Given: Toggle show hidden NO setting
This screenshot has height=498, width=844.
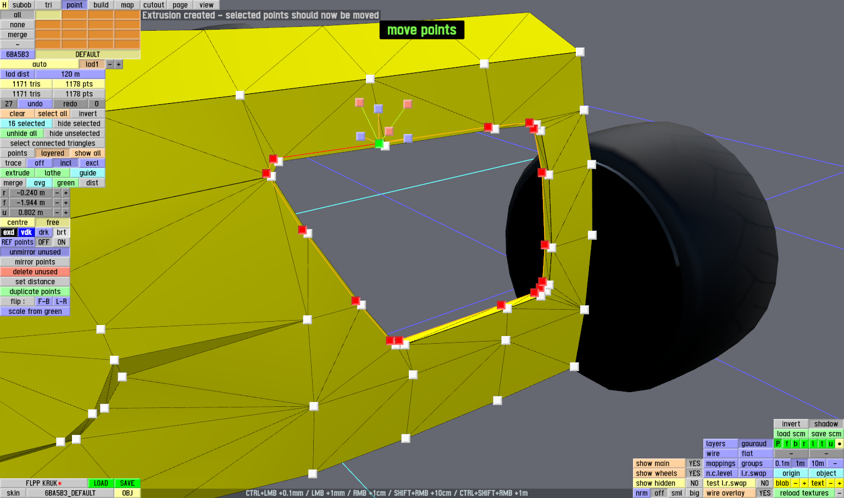Looking at the screenshot, I should click(x=695, y=483).
